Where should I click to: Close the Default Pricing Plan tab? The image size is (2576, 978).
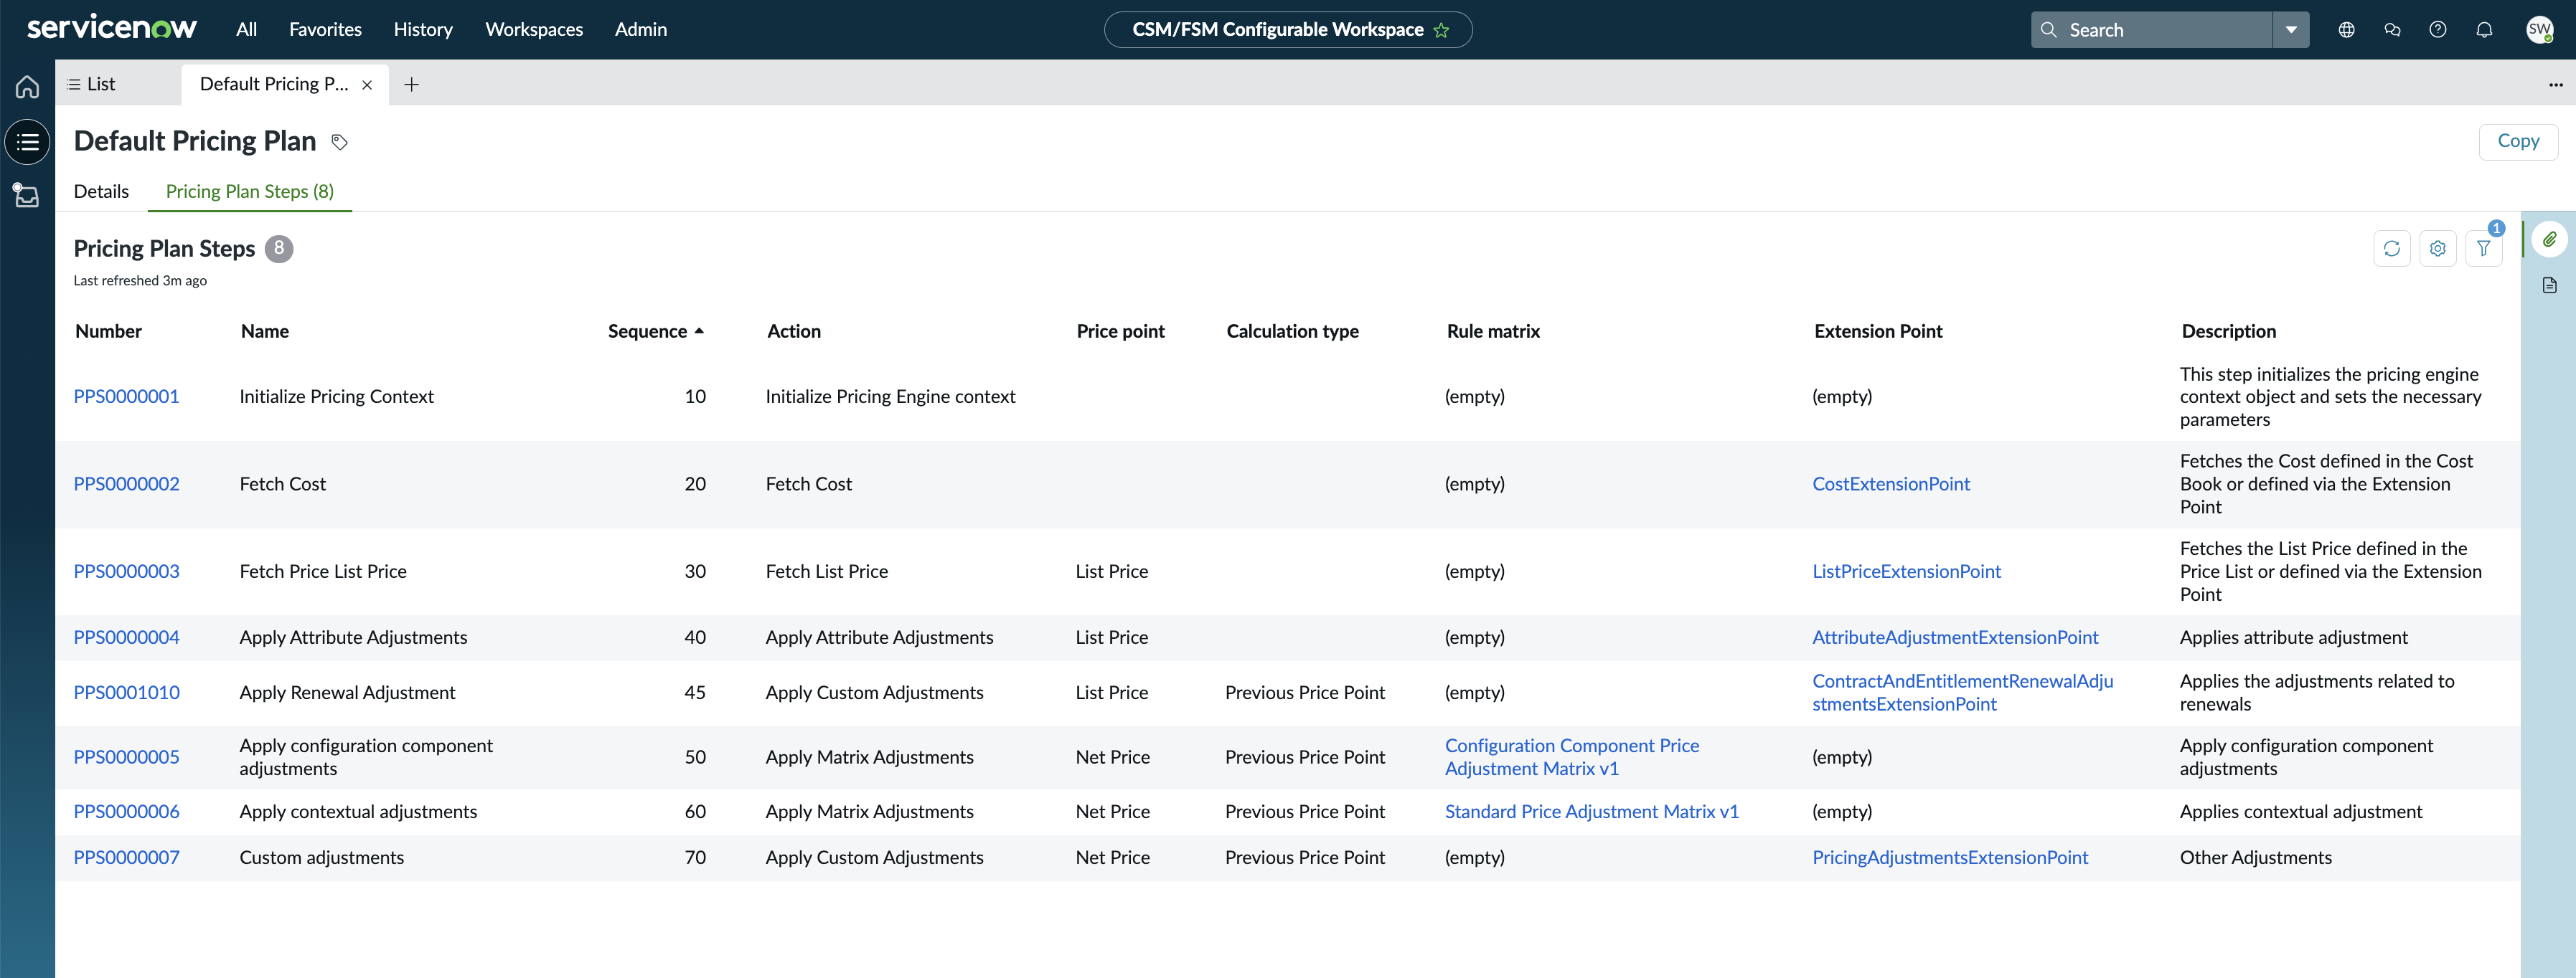(x=367, y=85)
